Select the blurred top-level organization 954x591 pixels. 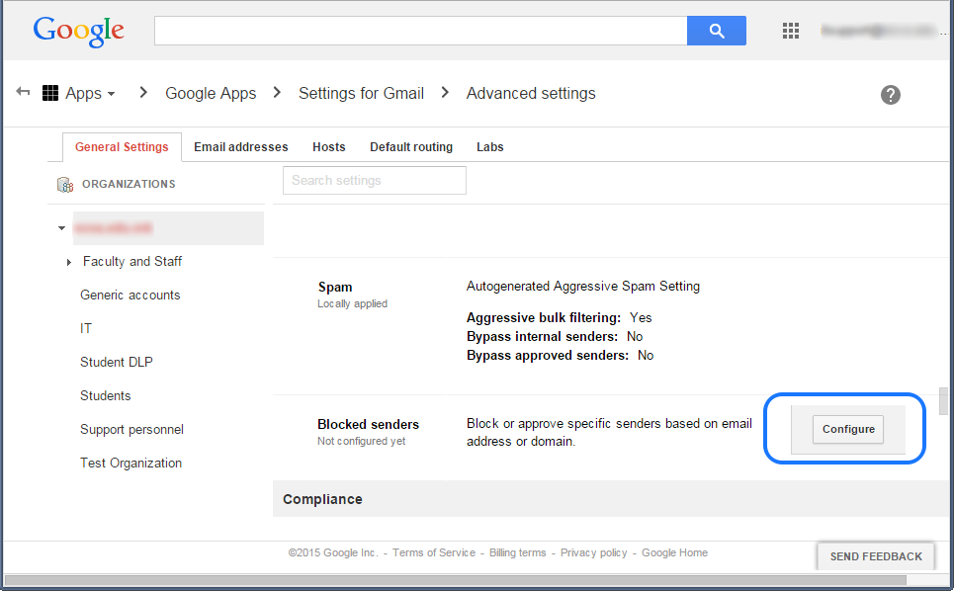[168, 228]
